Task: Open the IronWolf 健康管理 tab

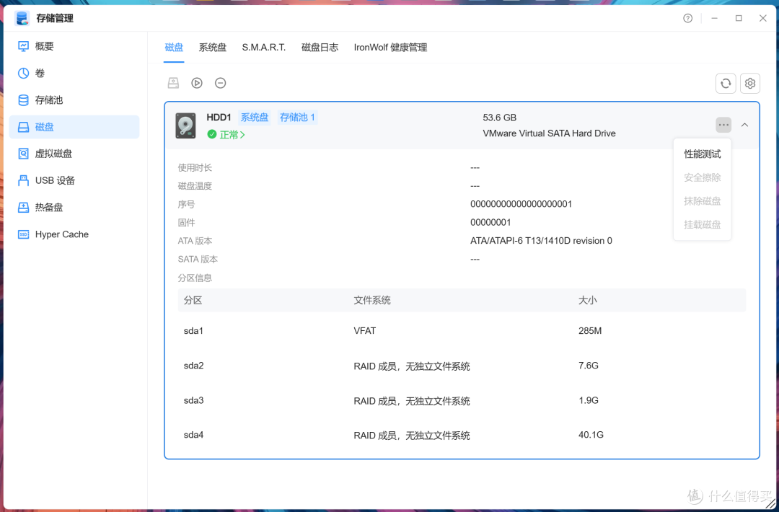Action: pyautogui.click(x=390, y=47)
